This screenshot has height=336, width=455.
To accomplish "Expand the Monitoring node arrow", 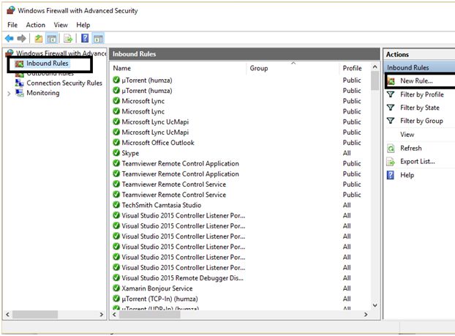I will click(9, 94).
